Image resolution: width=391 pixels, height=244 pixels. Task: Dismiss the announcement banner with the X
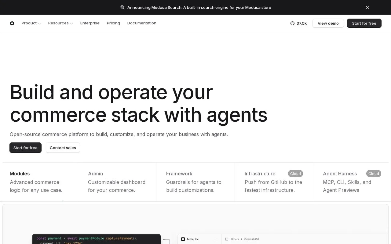pos(367,7)
